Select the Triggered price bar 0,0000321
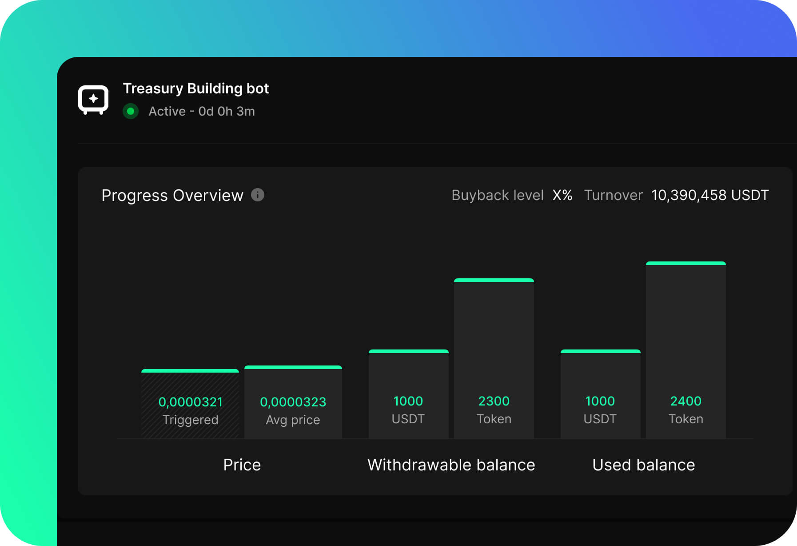The image size is (797, 546). pyautogui.click(x=190, y=402)
